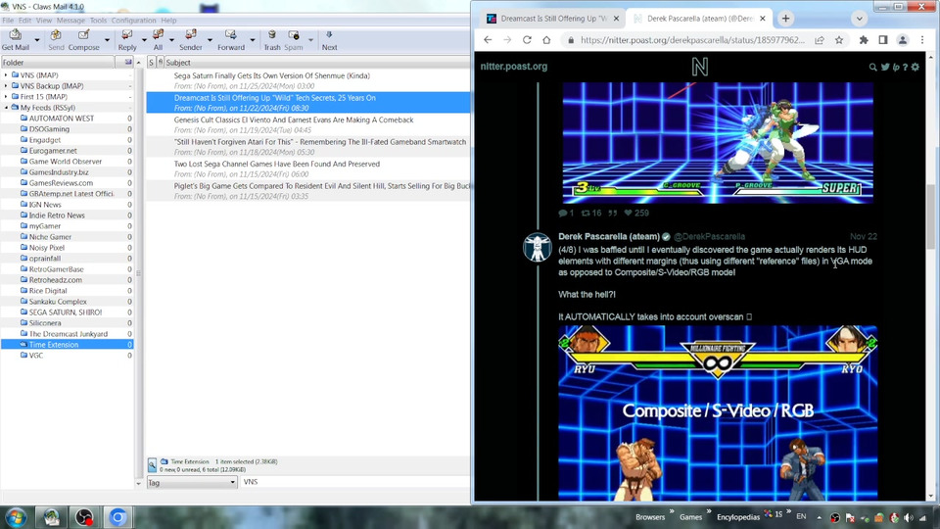Open the Reply dropdown arrow
The image size is (940, 529).
pyautogui.click(x=144, y=40)
